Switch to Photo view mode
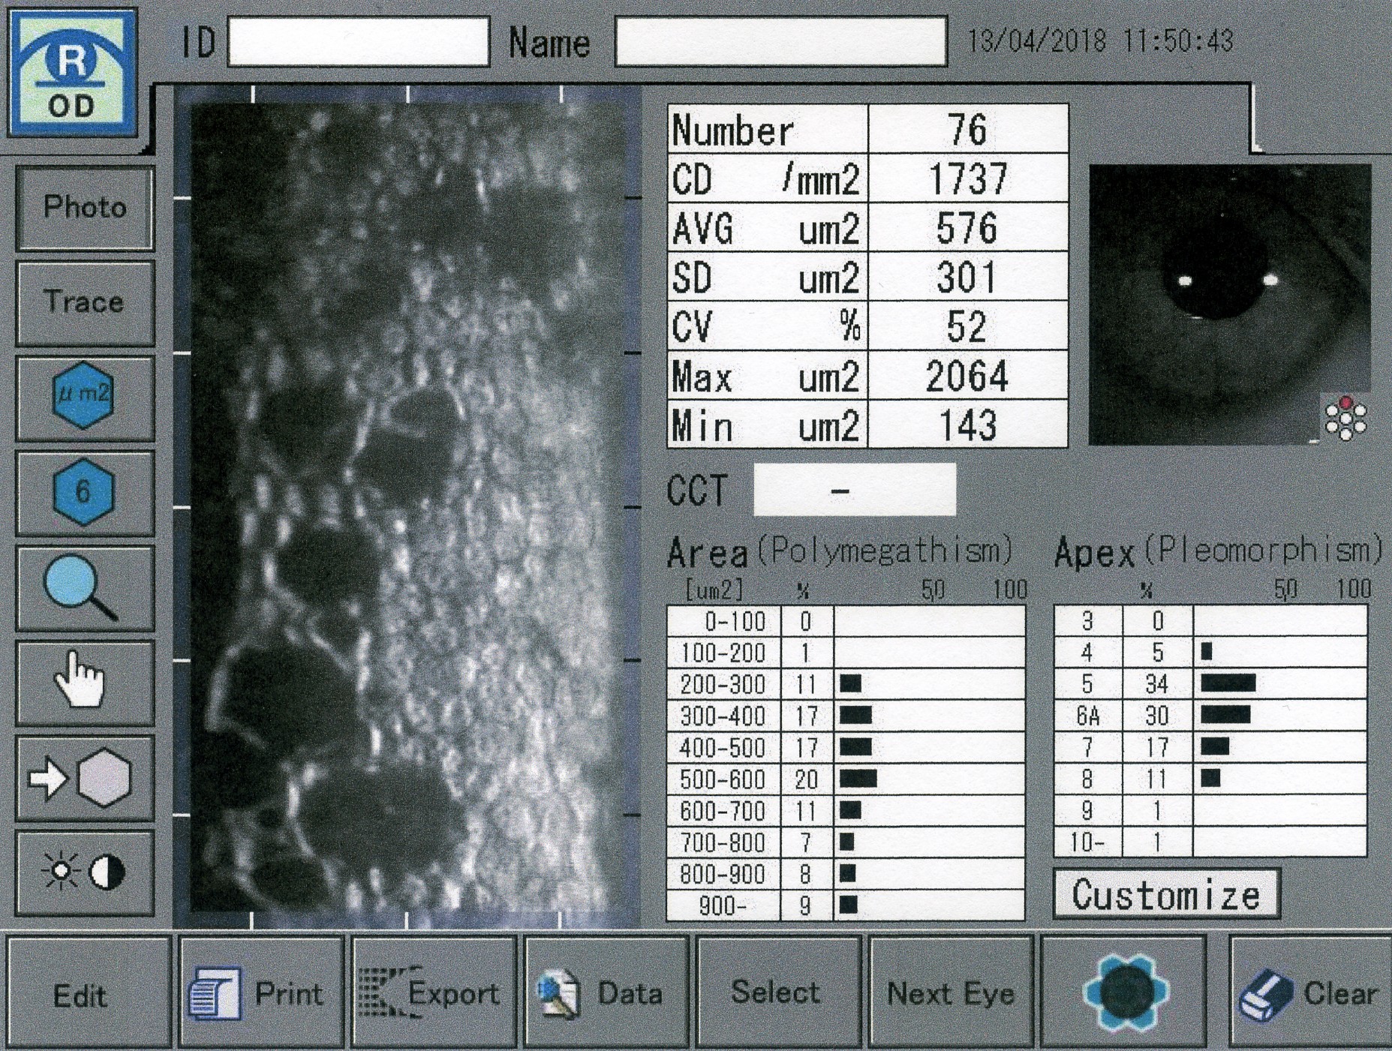Image resolution: width=1392 pixels, height=1051 pixels. coord(84,208)
